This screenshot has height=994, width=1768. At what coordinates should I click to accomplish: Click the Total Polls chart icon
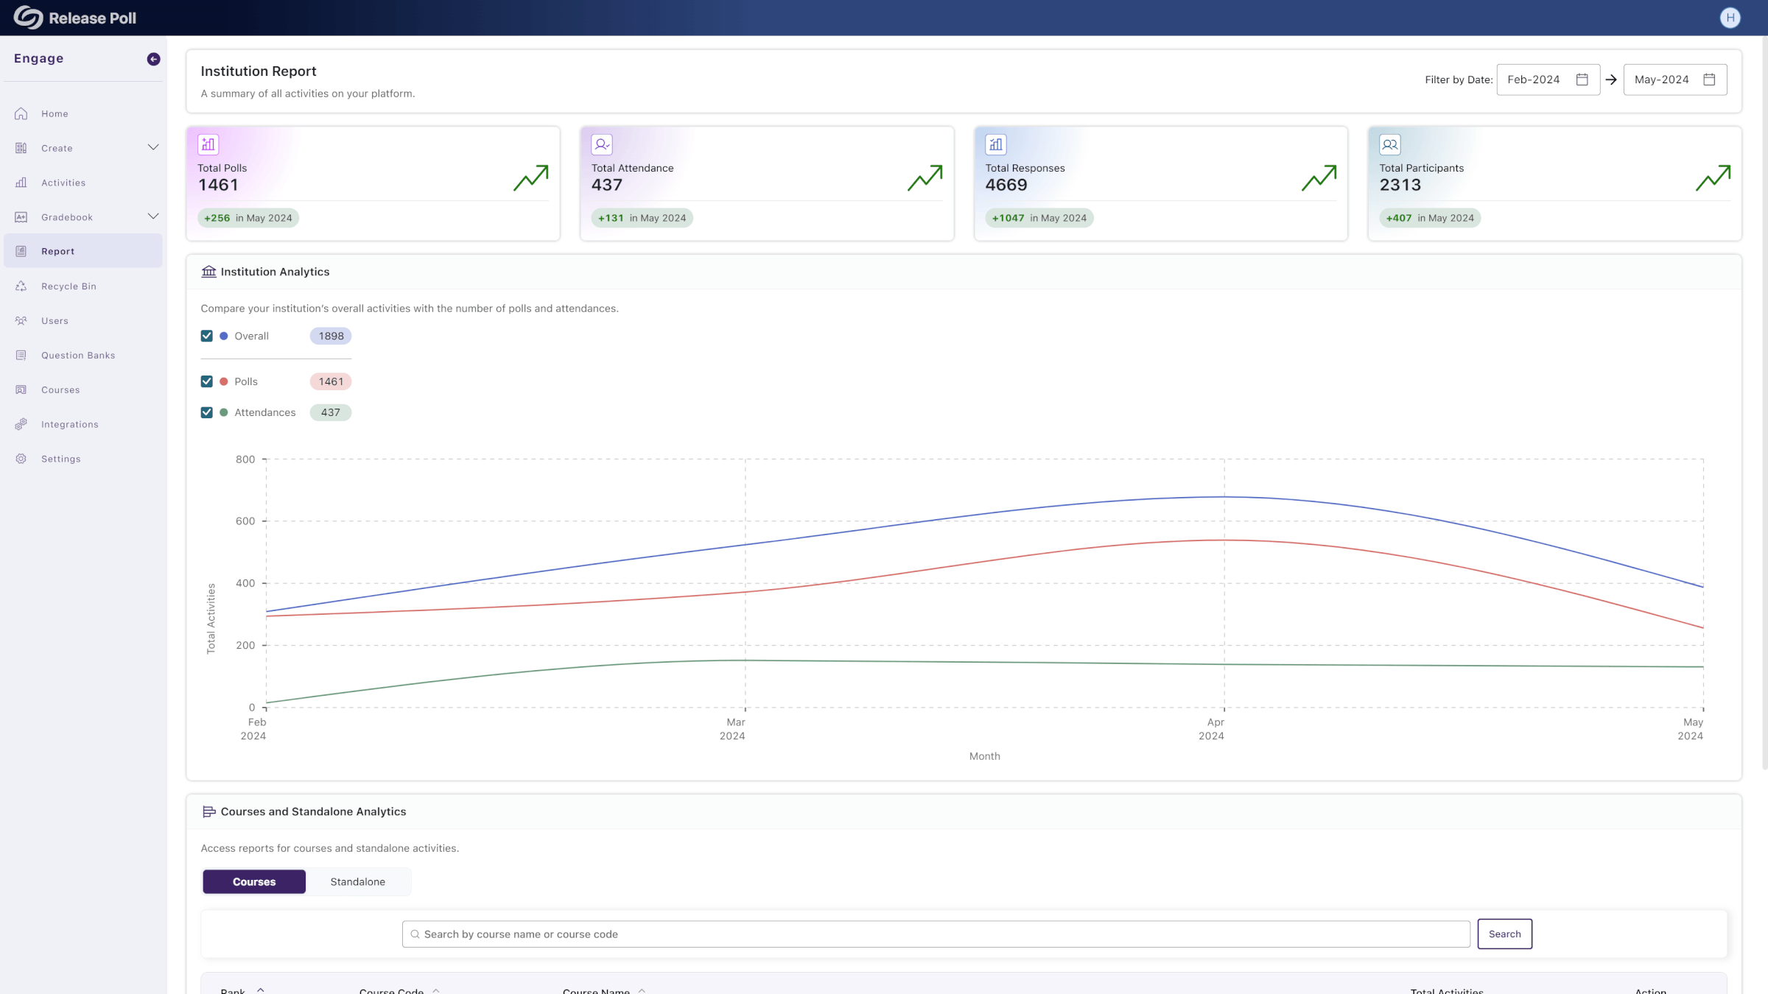coord(208,144)
